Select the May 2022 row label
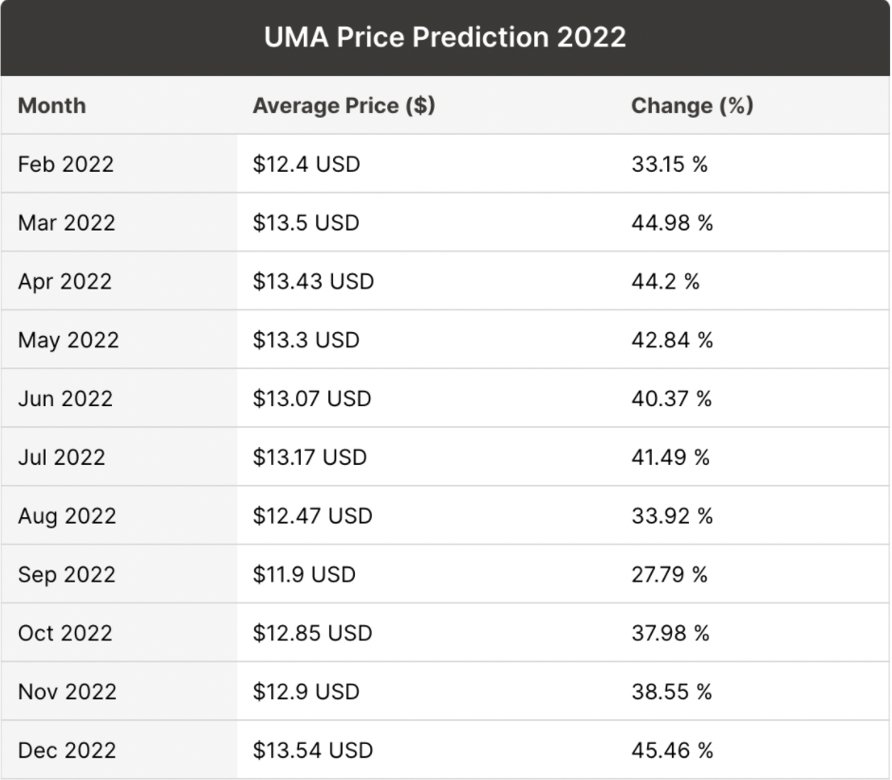The height and width of the screenshot is (780, 892). (x=68, y=341)
